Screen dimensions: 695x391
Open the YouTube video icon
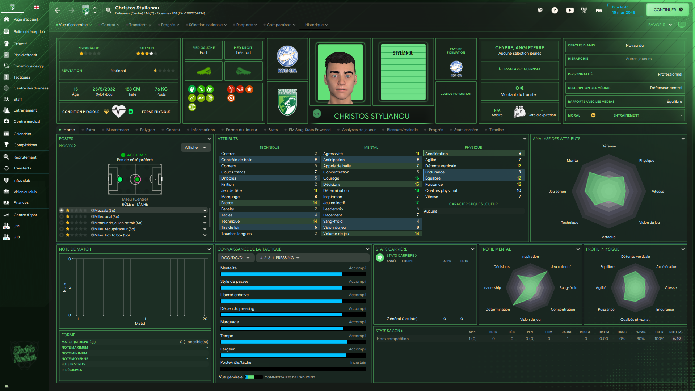pos(570,10)
